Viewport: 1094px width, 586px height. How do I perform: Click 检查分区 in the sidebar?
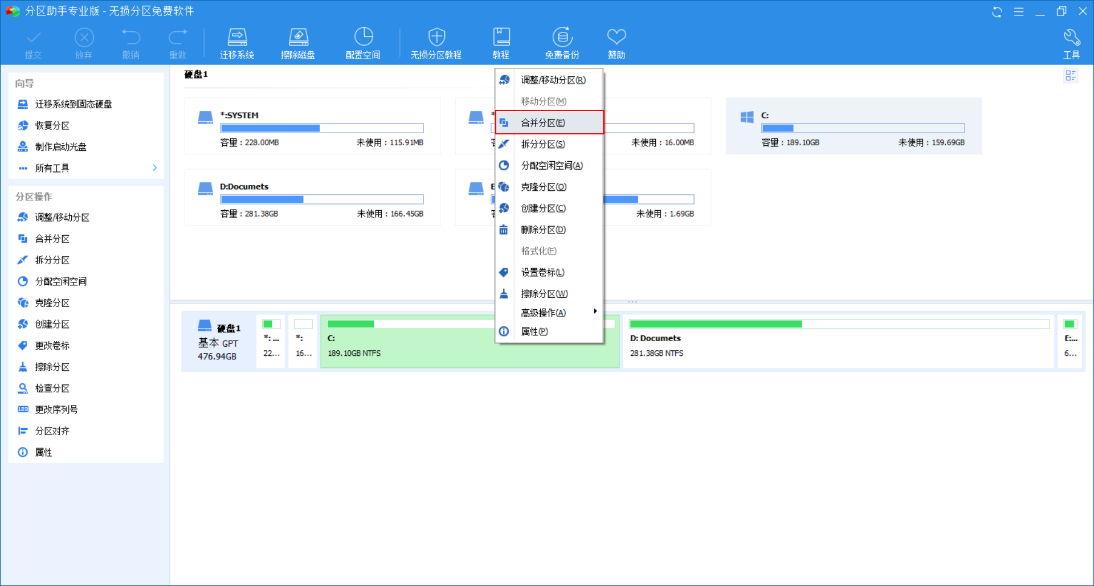click(52, 388)
